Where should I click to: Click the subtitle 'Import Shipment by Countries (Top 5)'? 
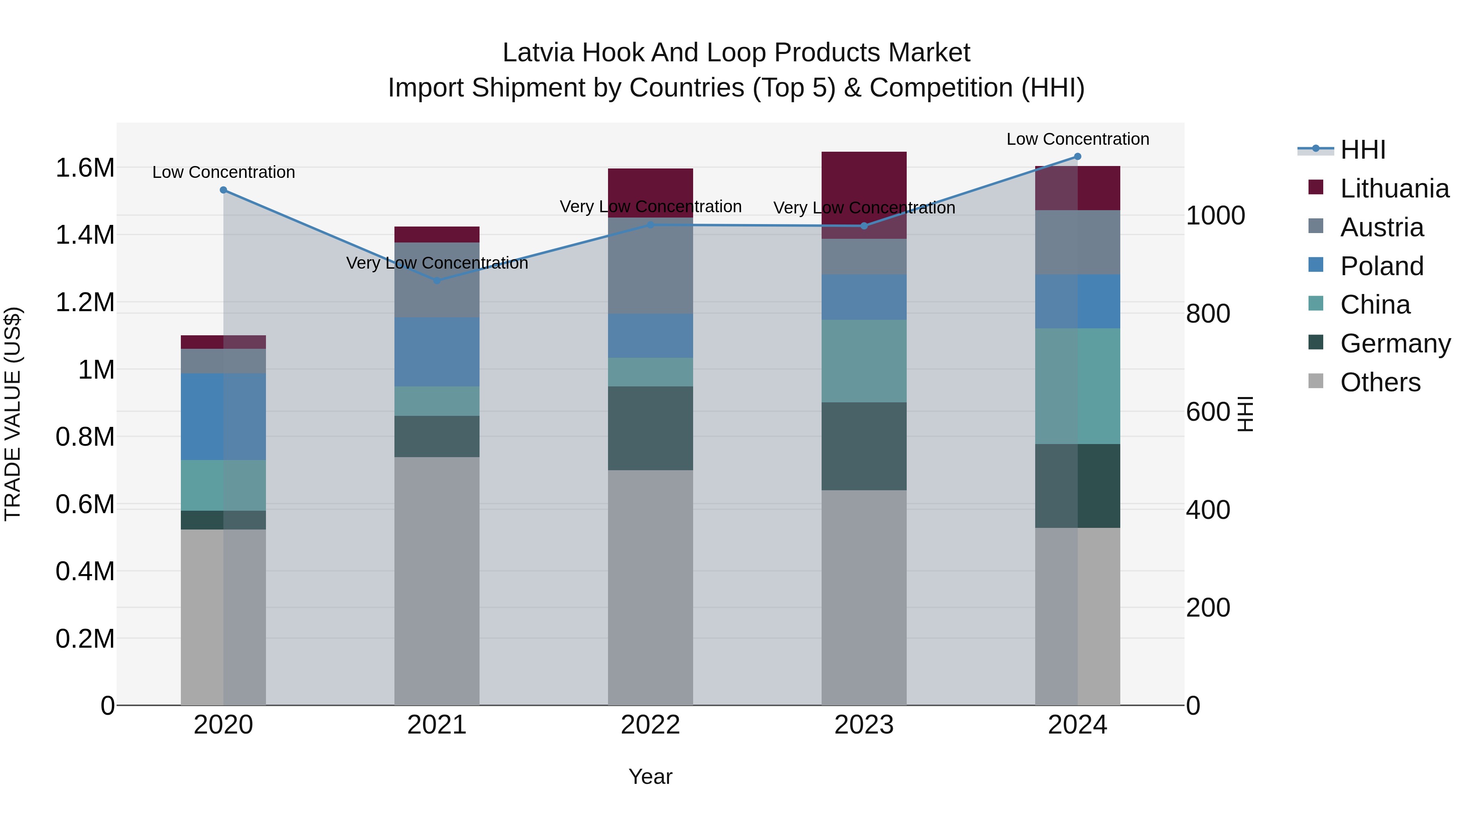coord(612,88)
